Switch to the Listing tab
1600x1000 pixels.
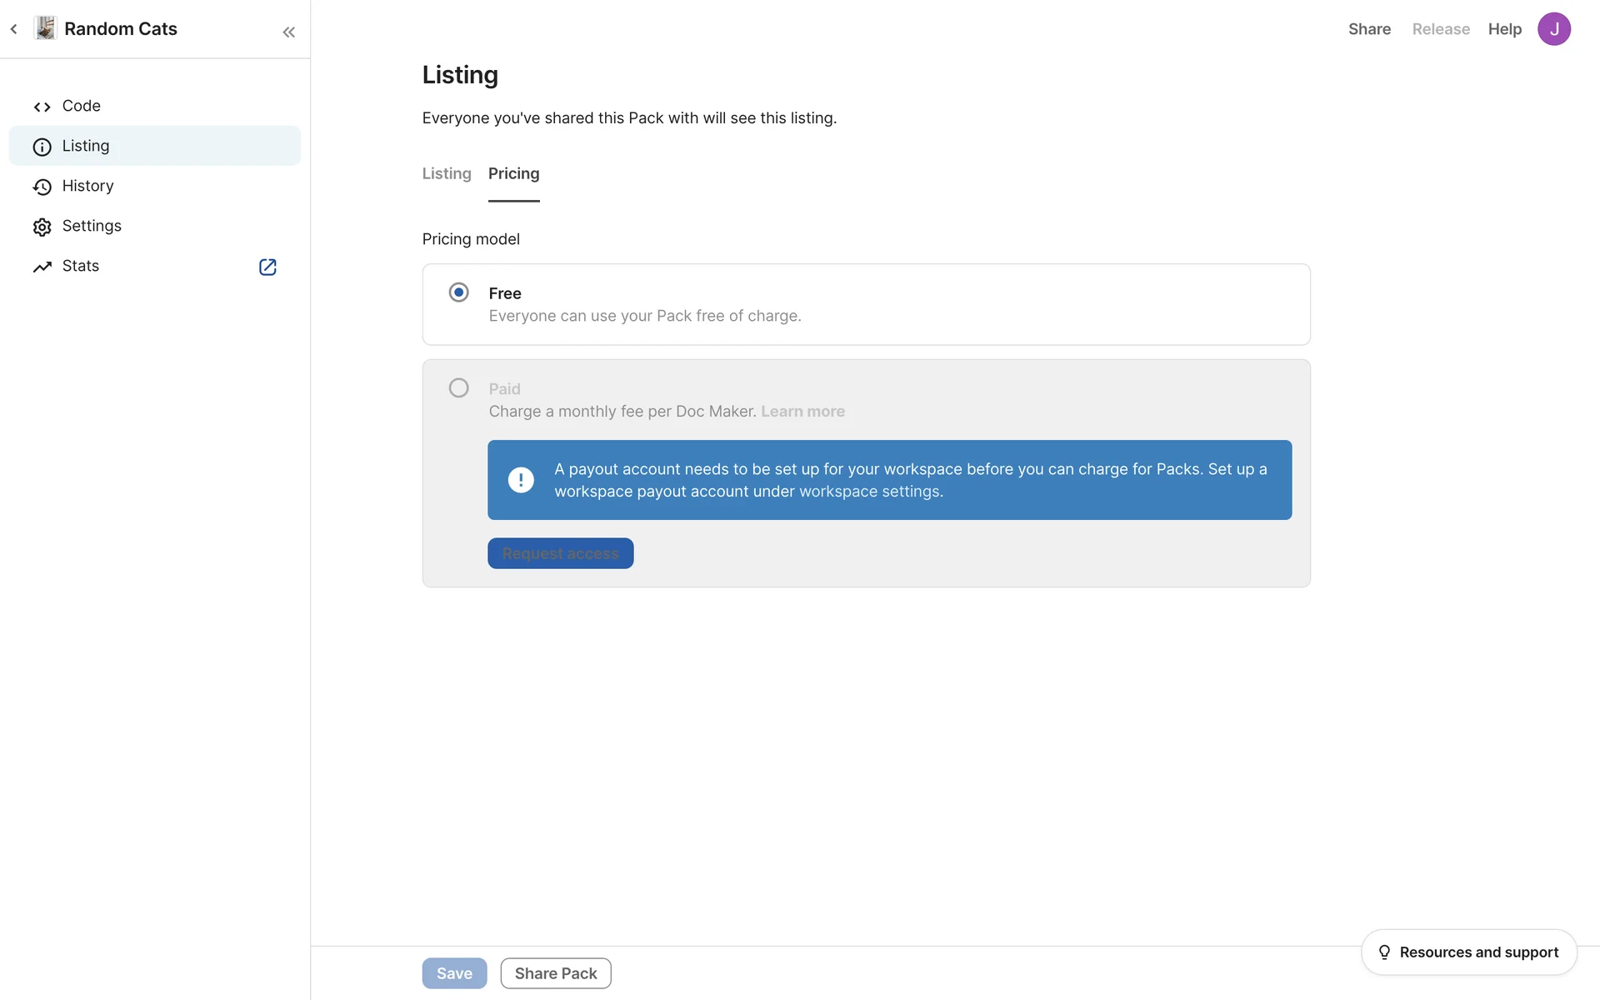447,173
